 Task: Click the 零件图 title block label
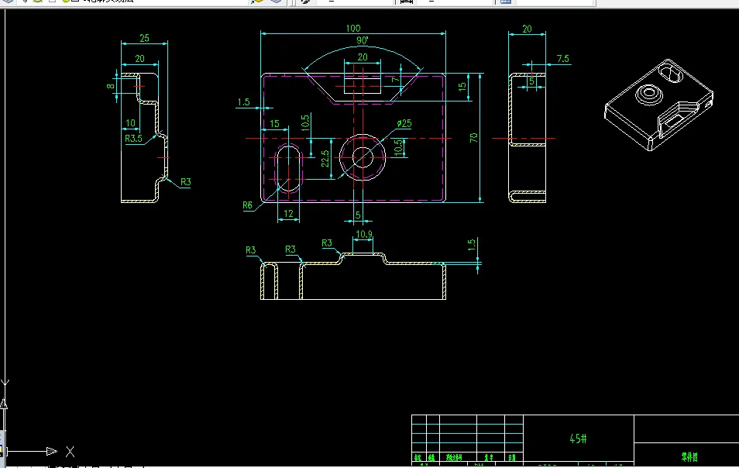[689, 456]
